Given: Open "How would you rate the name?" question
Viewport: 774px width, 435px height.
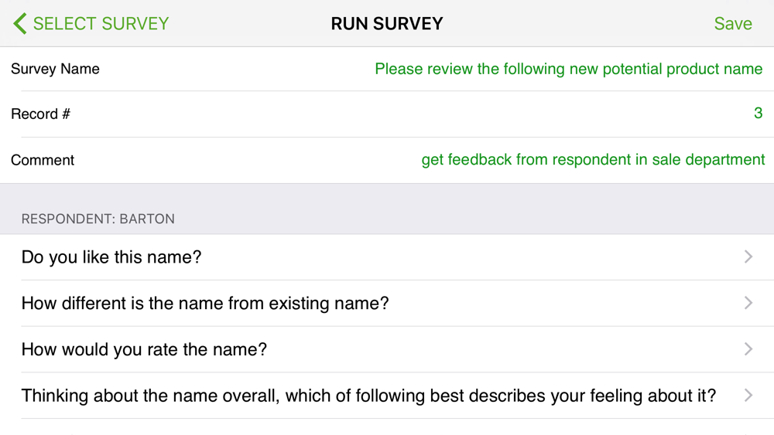Looking at the screenshot, I should tap(387, 349).
